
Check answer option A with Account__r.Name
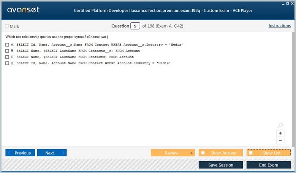(x=7, y=45)
